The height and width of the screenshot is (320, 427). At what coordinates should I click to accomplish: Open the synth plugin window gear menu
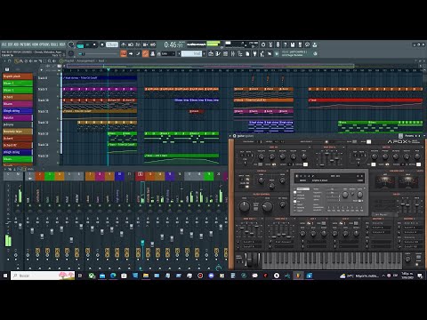coord(234,136)
